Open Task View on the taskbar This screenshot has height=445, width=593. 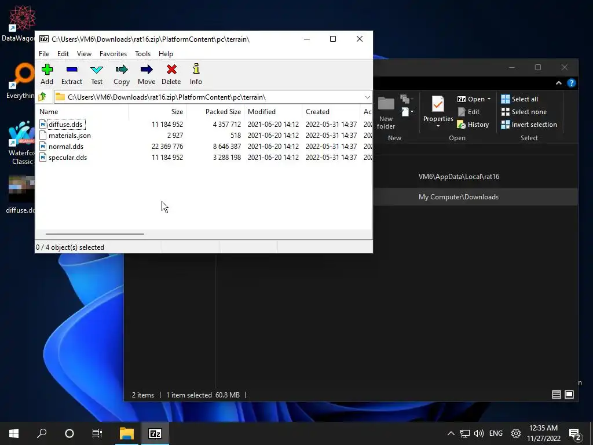(x=97, y=433)
